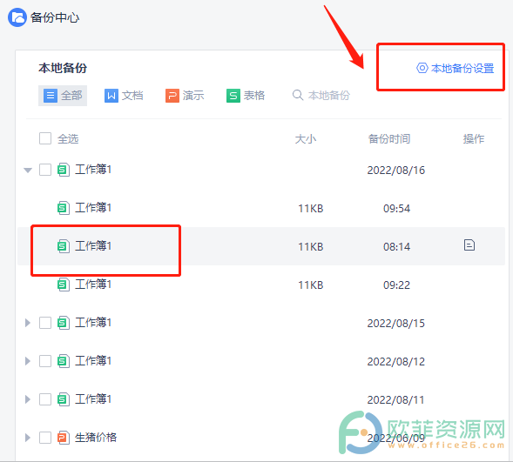513x462 pixels.
Task: Tick the 全选 checkbox
Action: coord(45,138)
